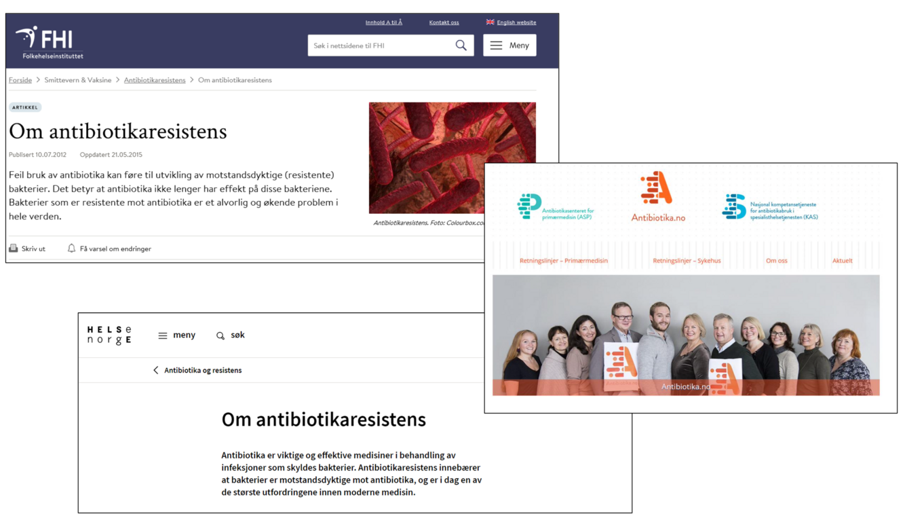Click the back chevron beside Antibiotika og resistens
Screen dimensions: 905x514
[x=156, y=370]
